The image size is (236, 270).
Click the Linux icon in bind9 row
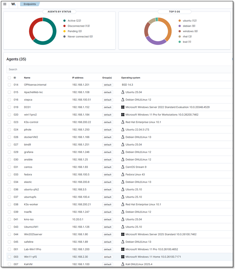[x=123, y=145]
